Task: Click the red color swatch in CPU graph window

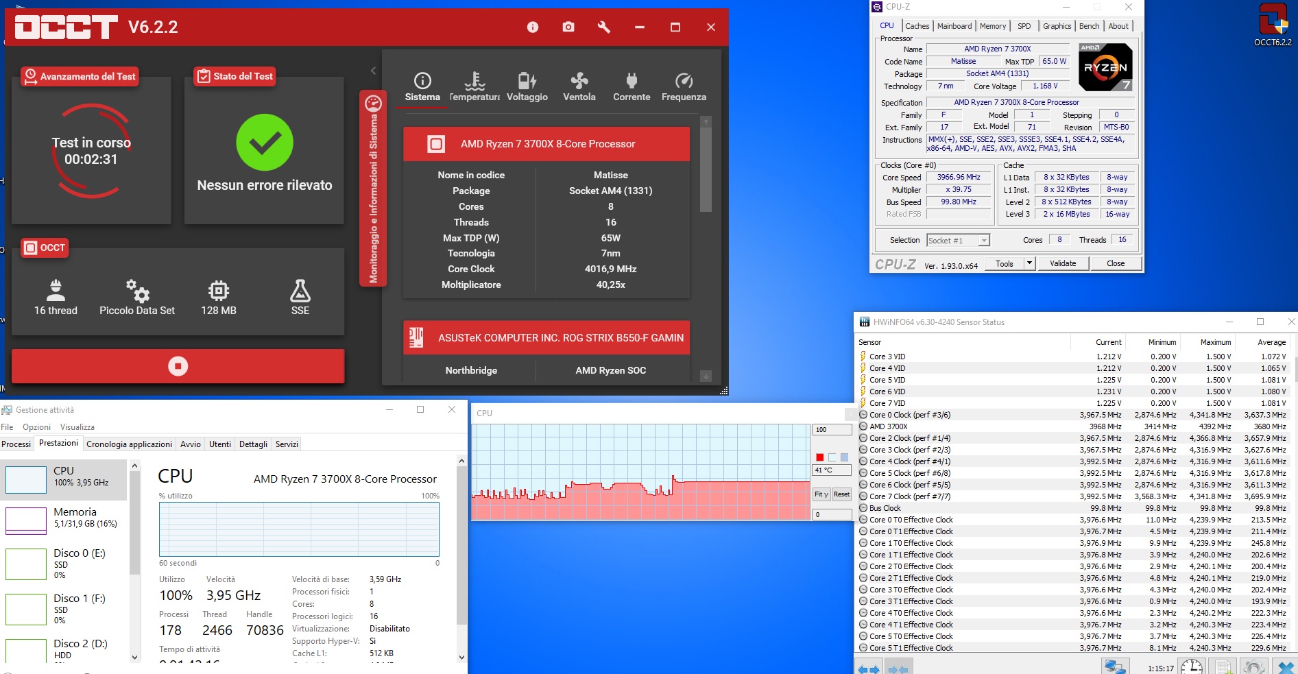Action: tap(819, 457)
